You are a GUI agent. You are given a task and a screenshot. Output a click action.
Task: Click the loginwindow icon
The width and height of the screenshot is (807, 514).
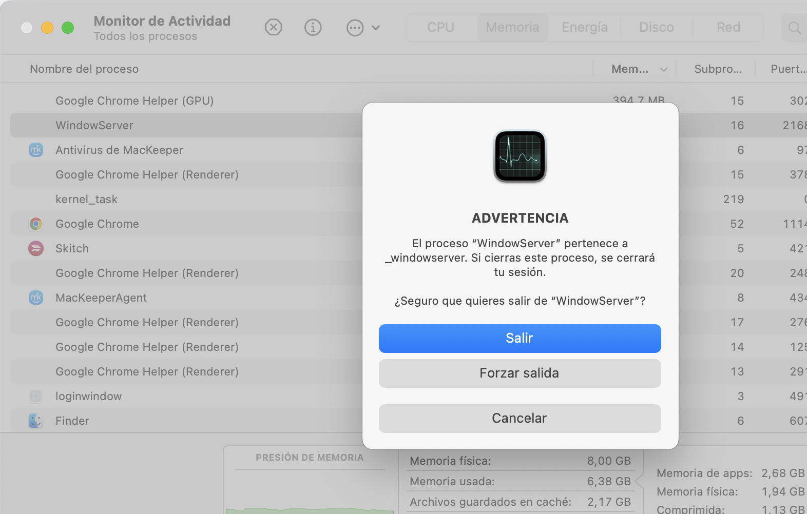36,396
